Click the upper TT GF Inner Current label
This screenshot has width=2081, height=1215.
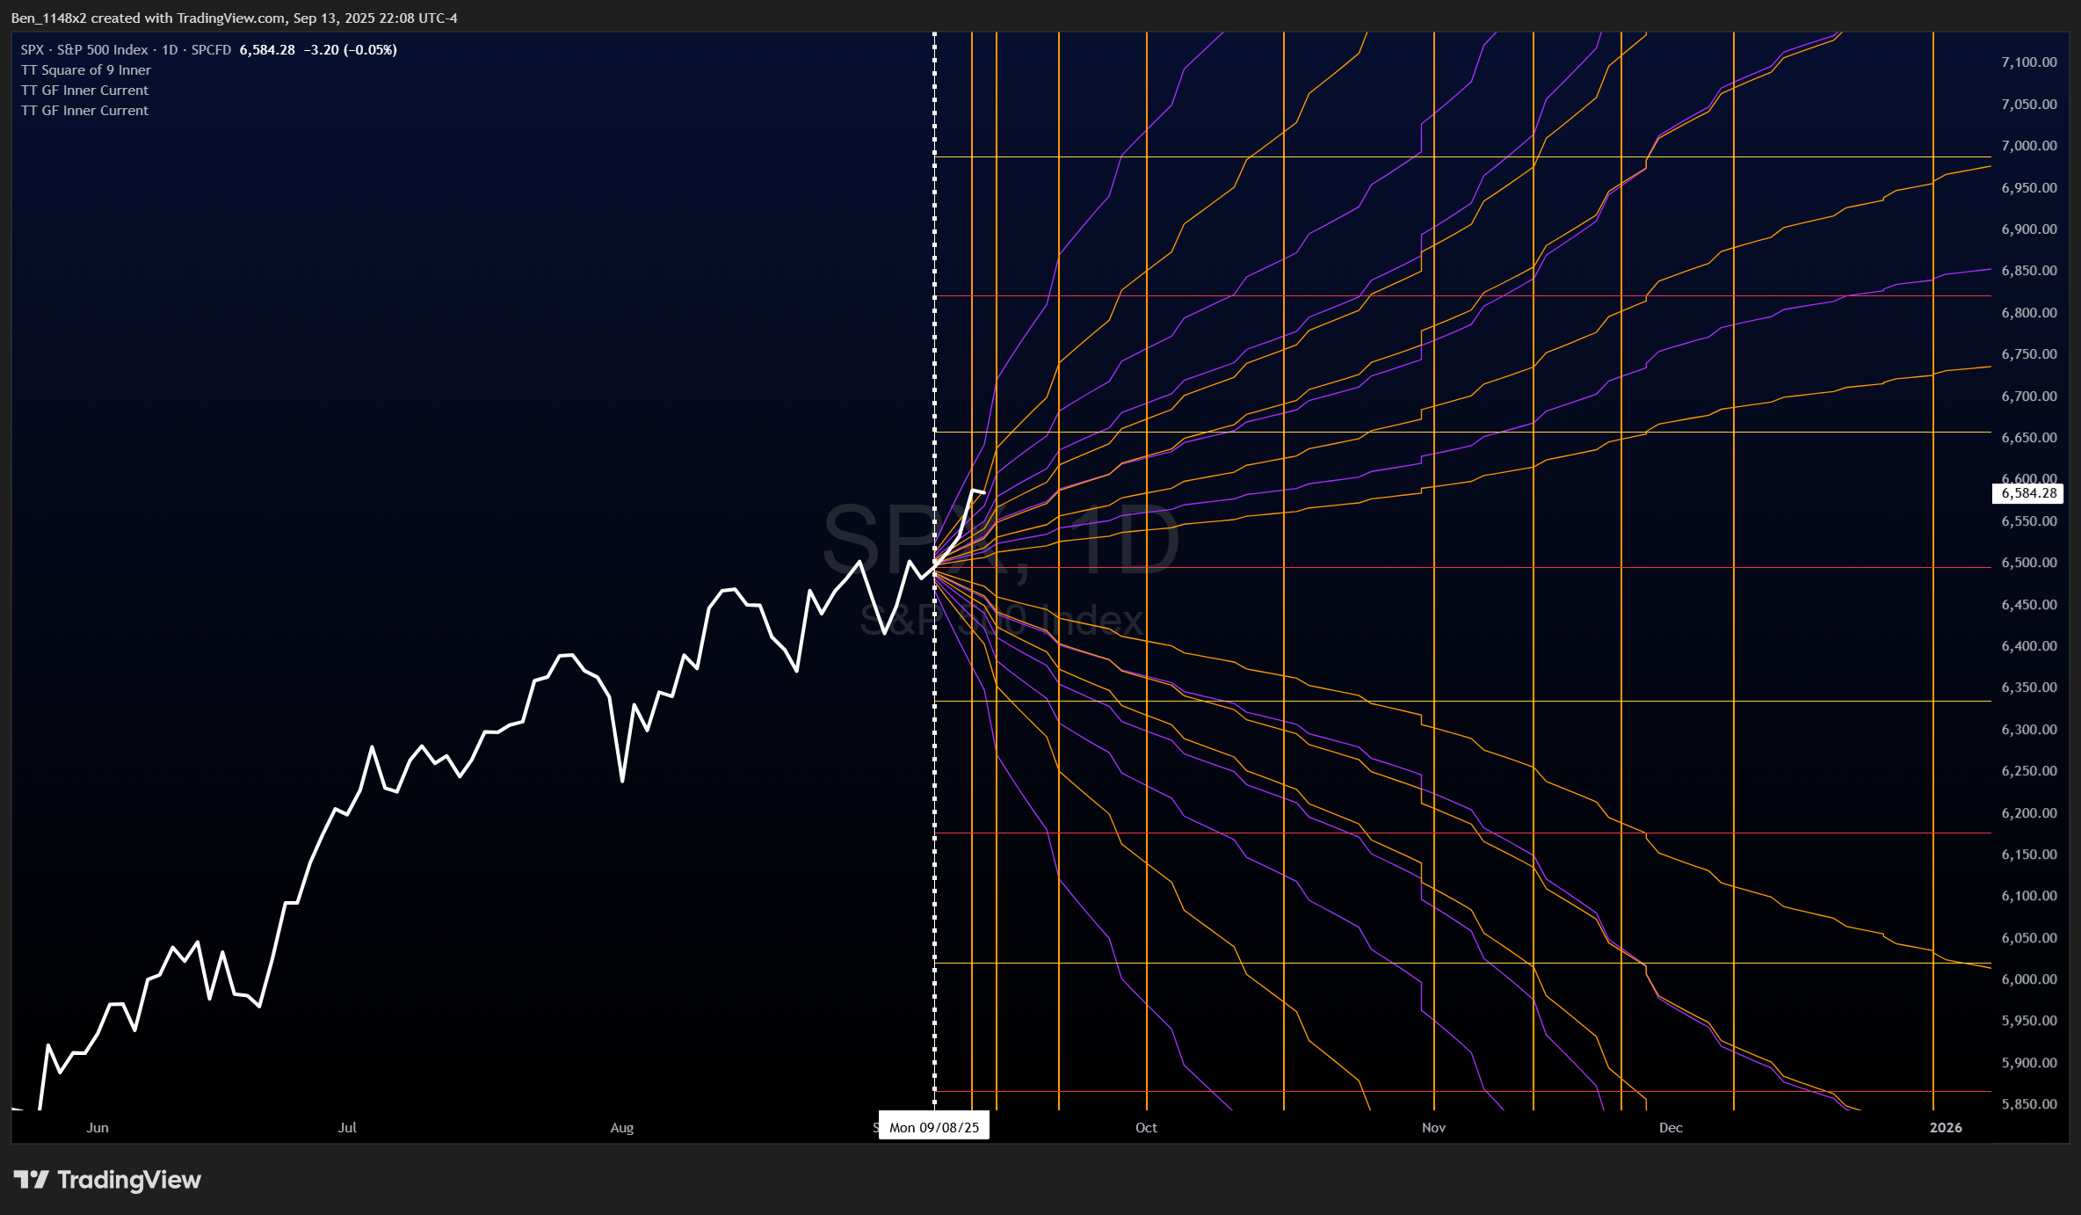tap(85, 91)
